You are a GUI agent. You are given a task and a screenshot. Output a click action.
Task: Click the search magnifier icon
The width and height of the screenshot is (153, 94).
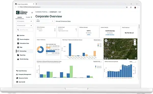click(18, 30)
